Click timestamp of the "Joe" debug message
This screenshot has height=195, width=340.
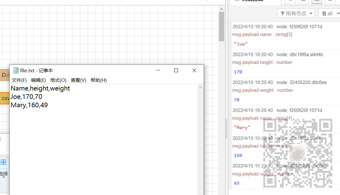[x=253, y=27]
